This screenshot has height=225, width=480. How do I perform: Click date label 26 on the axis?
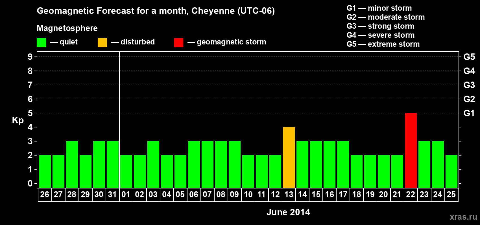(x=45, y=195)
